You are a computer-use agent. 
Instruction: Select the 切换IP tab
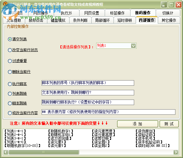[168, 13]
